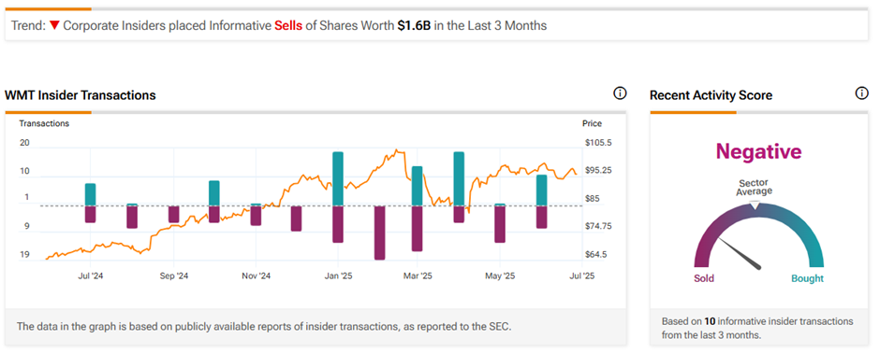Click the red 'Sells' word in trend banner
Viewport: 880px width, 353px height.
(288, 26)
